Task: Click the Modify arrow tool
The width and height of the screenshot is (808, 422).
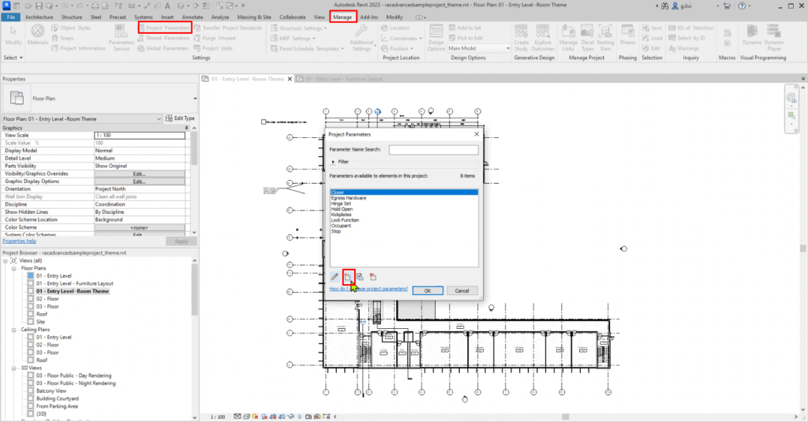Action: coord(13,35)
